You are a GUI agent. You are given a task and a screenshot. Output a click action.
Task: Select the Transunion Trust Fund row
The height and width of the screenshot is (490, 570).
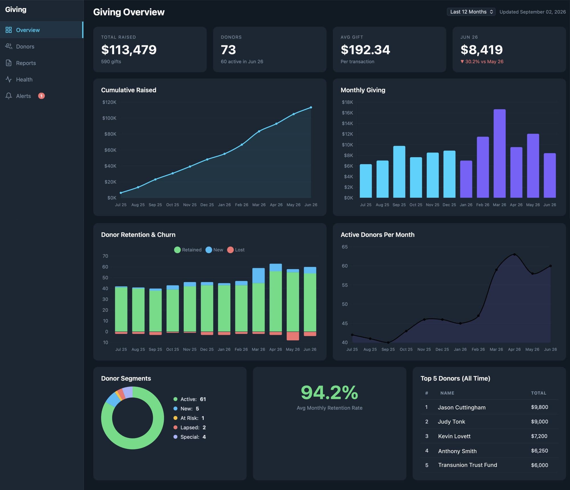(x=489, y=465)
